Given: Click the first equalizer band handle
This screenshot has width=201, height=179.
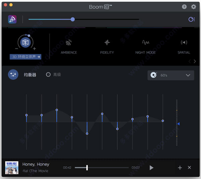Looking at the screenshot, I should coord(26,115).
